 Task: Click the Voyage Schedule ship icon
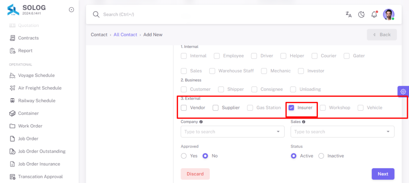(12, 75)
